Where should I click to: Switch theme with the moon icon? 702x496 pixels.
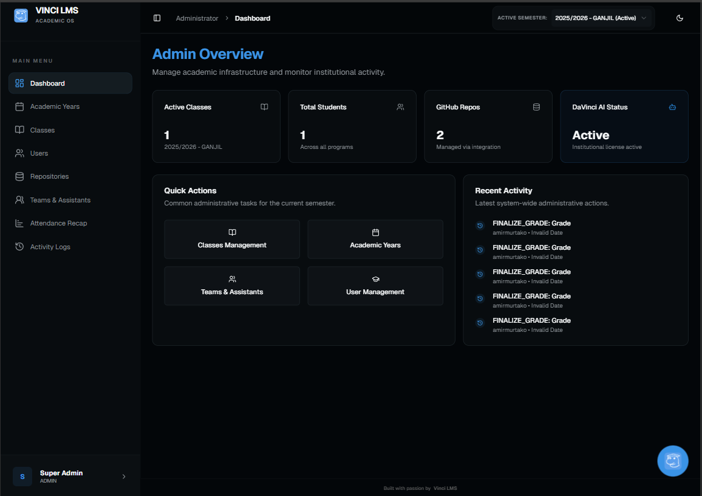[x=680, y=18]
